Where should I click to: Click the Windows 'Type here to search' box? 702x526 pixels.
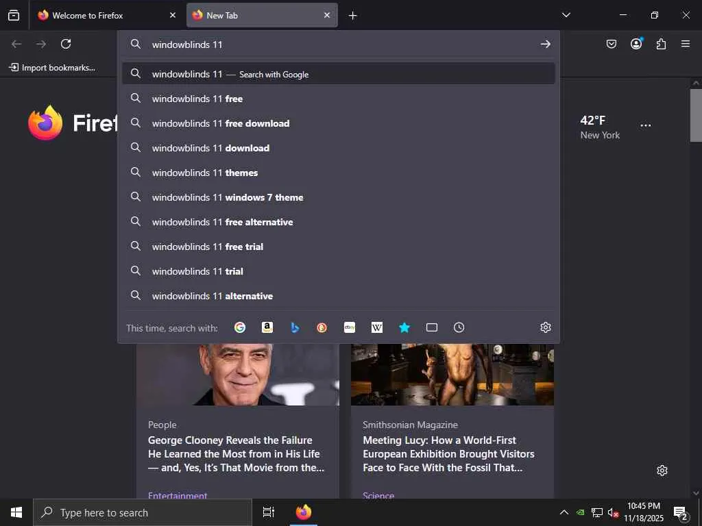click(x=143, y=512)
